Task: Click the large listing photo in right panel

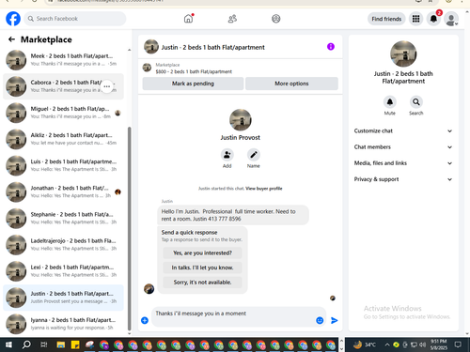Action: (x=403, y=54)
